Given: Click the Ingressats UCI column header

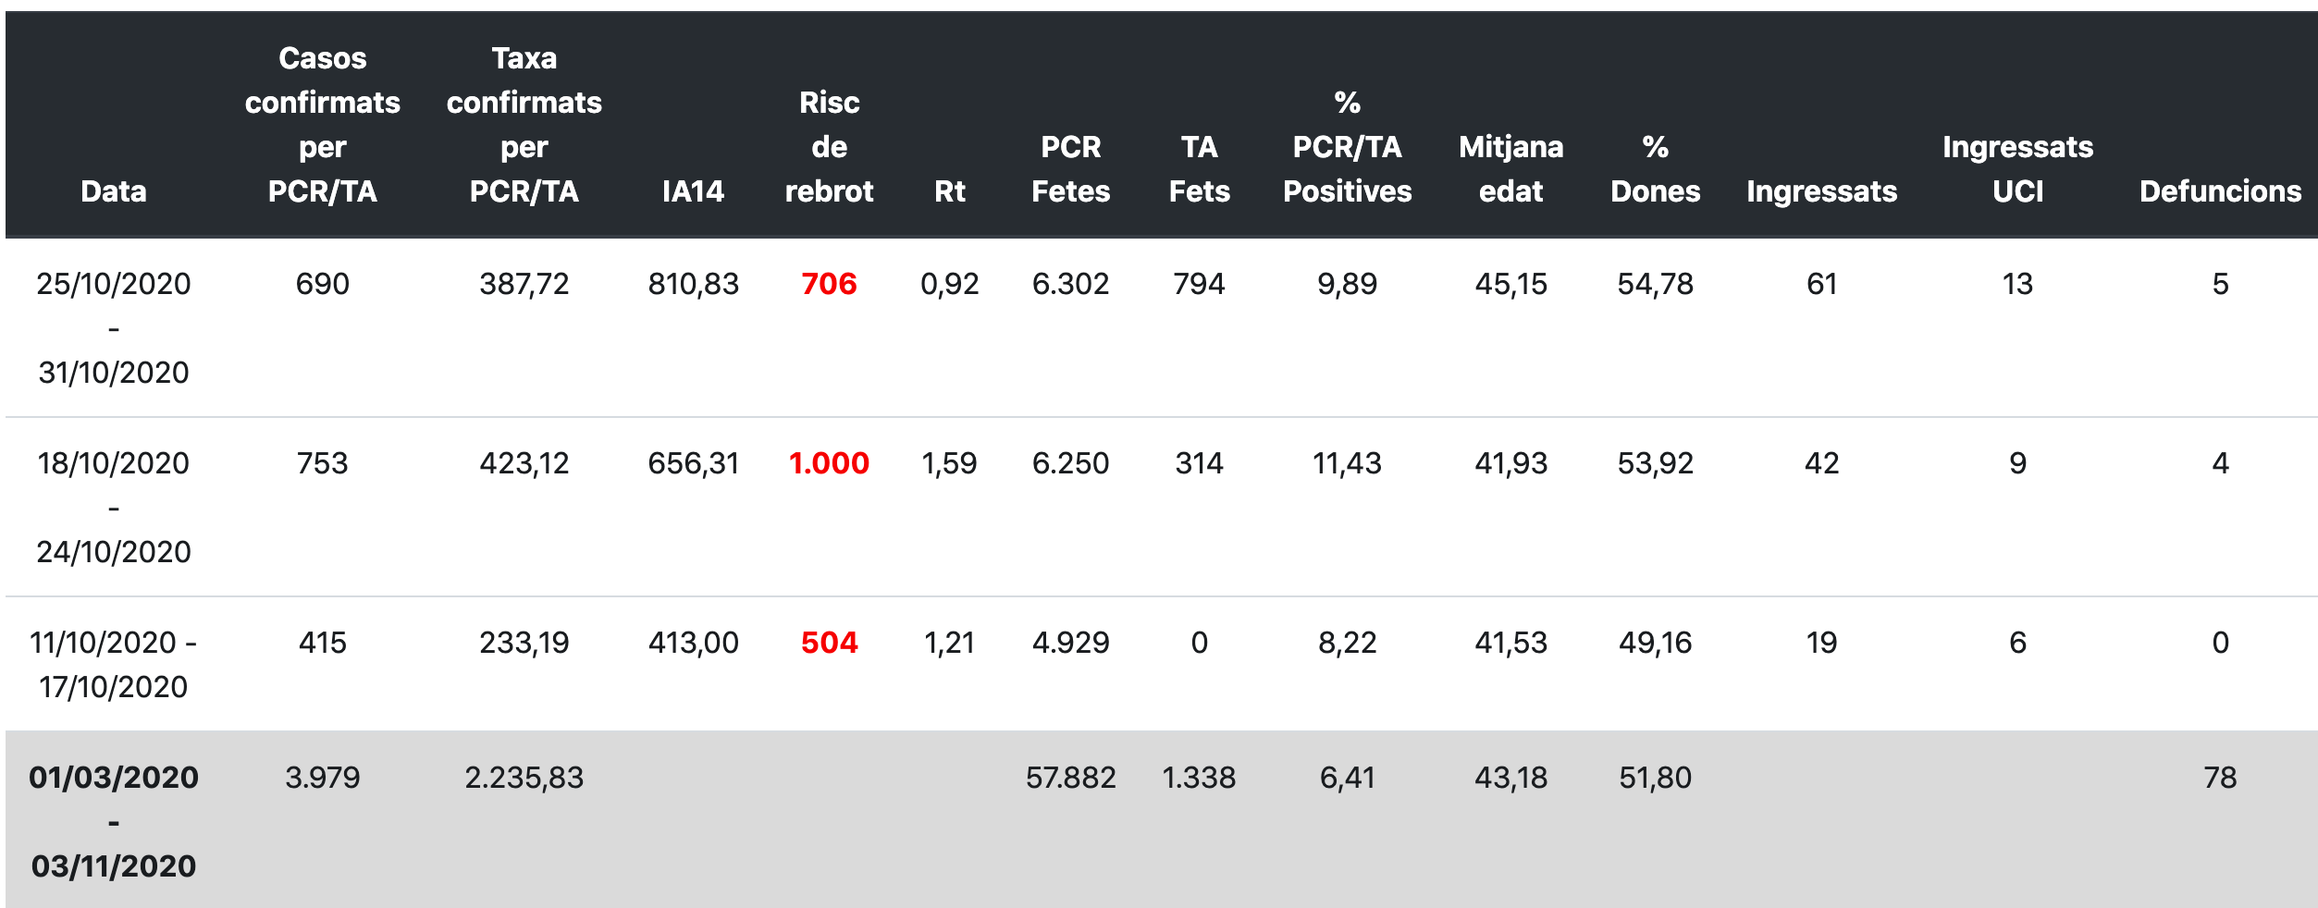Looking at the screenshot, I should point(2017,169).
